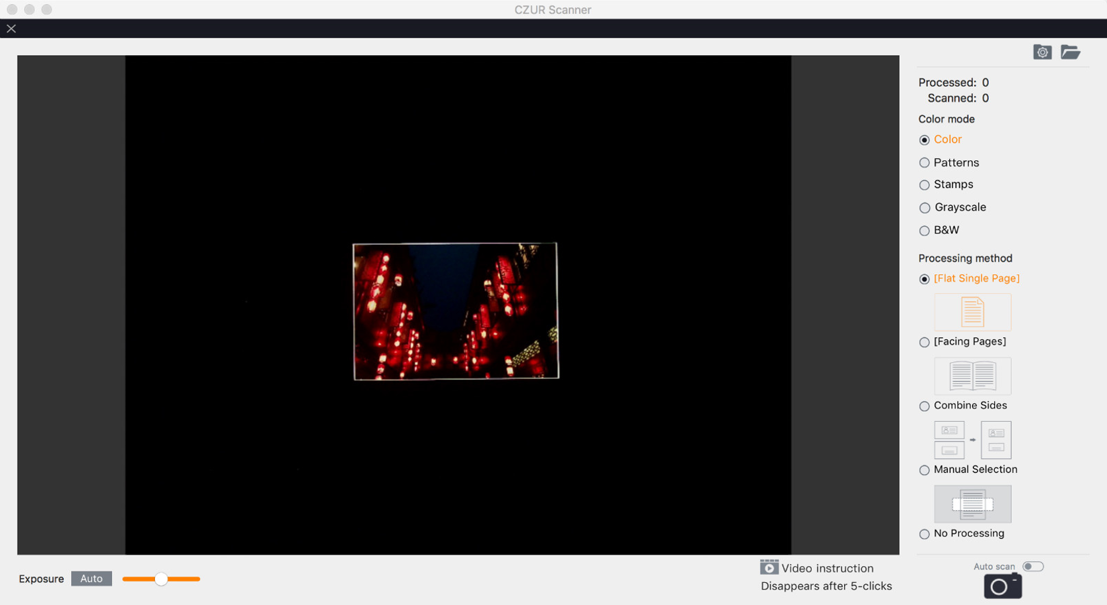Click the Video instruction play icon
The width and height of the screenshot is (1107, 605).
click(769, 567)
